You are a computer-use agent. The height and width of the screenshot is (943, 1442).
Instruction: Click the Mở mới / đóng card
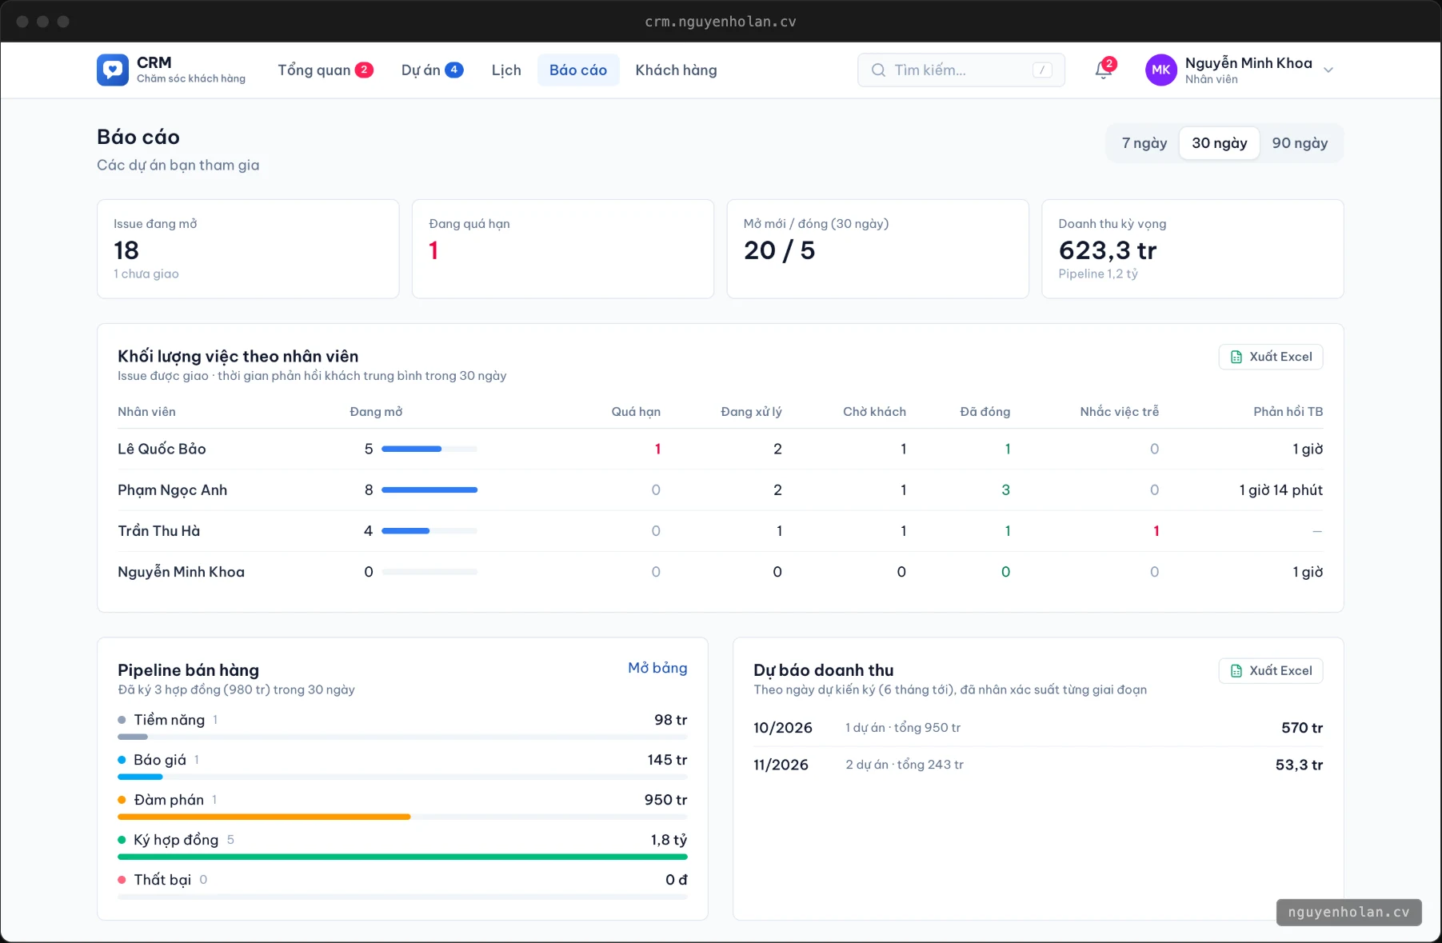[877, 249]
